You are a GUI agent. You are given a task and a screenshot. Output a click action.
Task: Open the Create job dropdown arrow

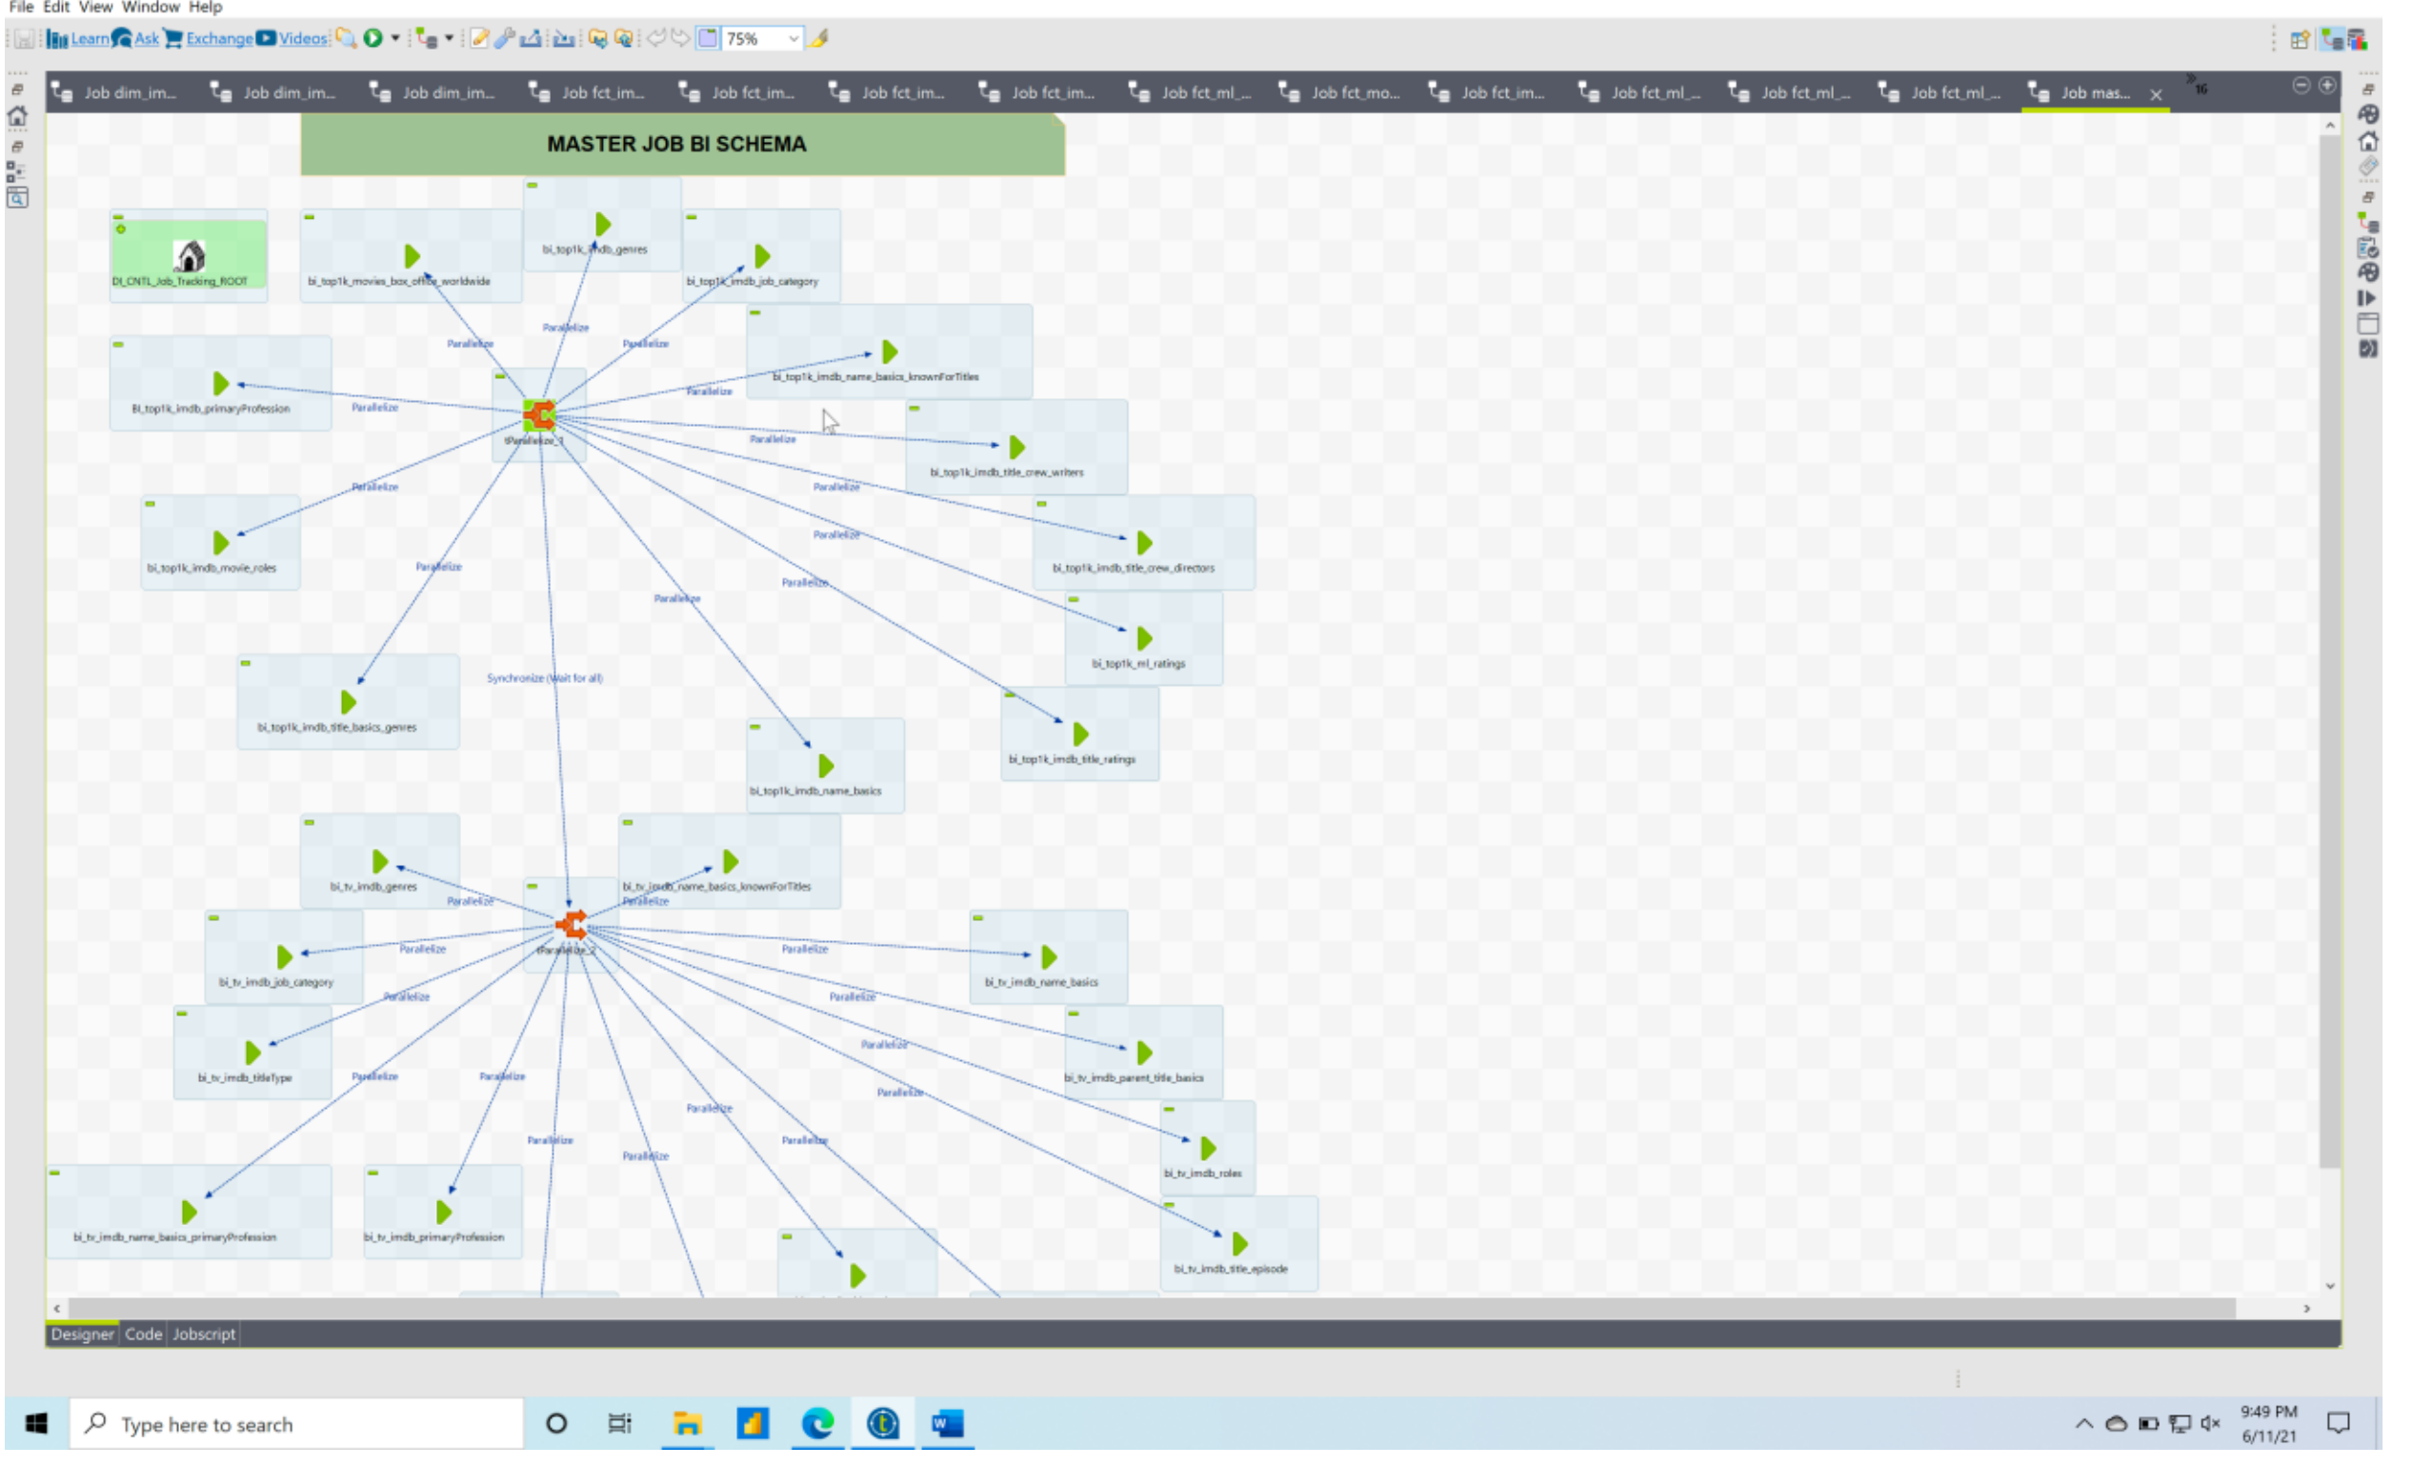(x=450, y=38)
